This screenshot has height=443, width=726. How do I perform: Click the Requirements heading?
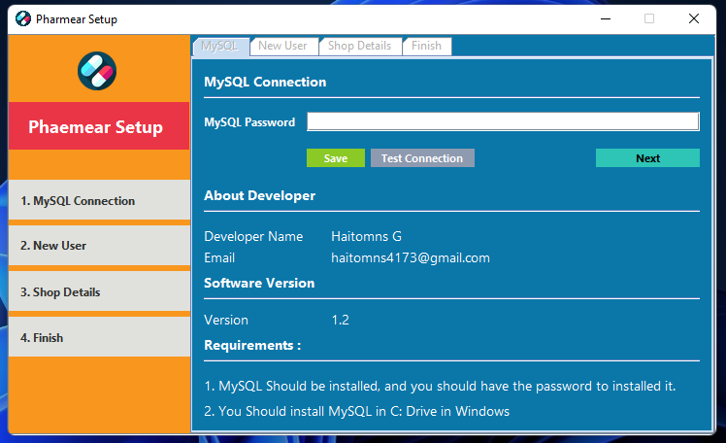click(252, 345)
